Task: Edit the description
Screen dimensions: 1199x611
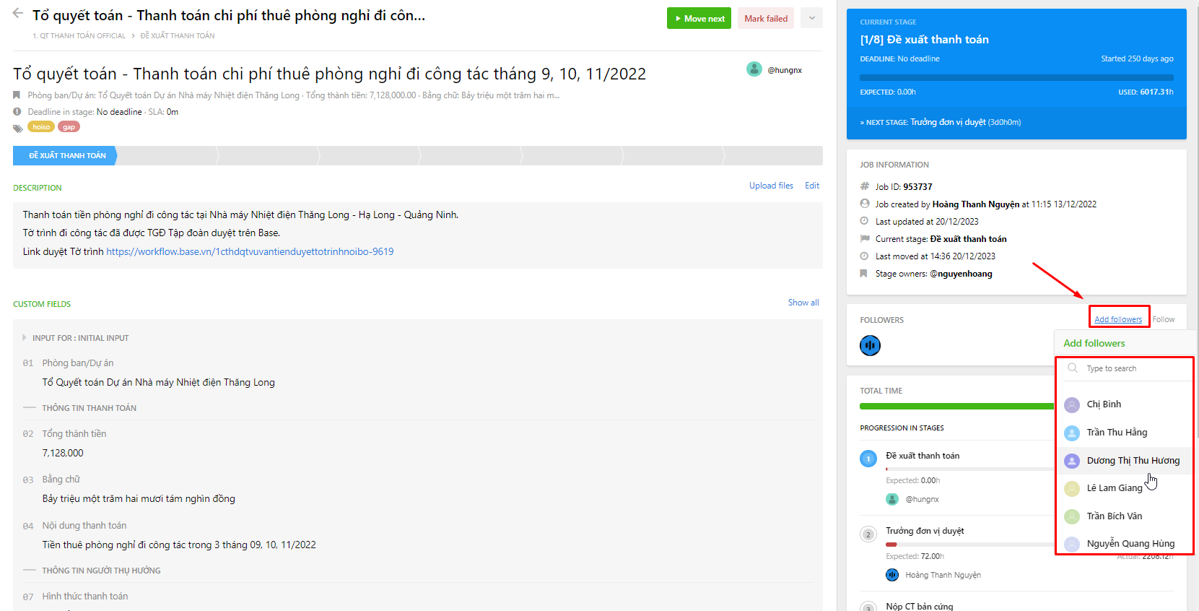Action: pos(812,186)
